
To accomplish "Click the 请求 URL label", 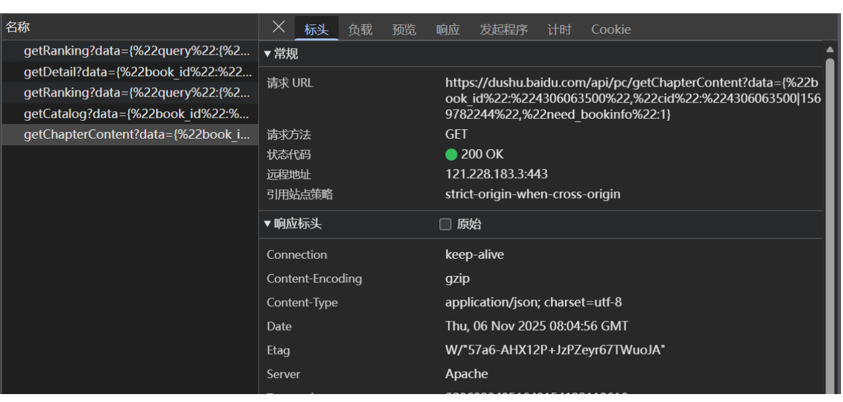I will (289, 83).
